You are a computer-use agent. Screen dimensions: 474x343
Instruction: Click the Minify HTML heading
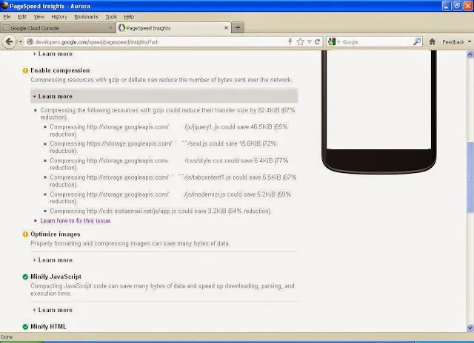(x=48, y=327)
